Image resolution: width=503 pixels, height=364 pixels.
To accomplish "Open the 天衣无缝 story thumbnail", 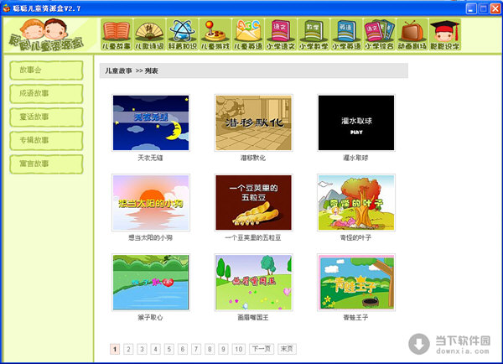I will [151, 122].
